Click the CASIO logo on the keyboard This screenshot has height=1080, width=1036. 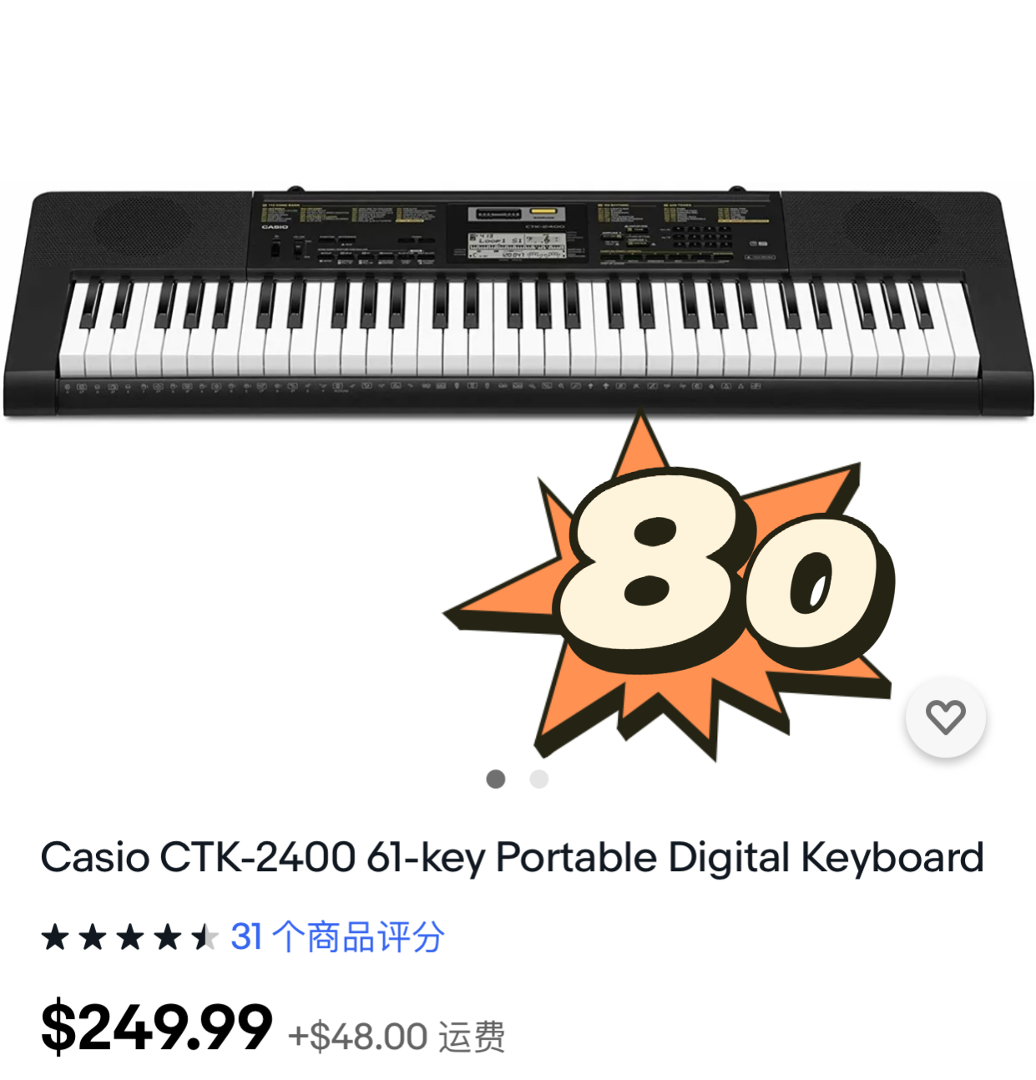pyautogui.click(x=275, y=227)
